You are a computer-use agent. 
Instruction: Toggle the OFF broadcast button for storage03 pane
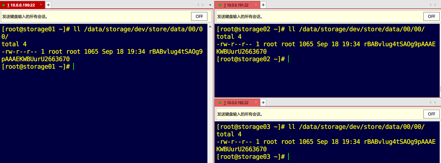431,114
